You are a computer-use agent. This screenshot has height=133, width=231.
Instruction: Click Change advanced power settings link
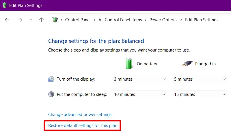tap(80, 115)
